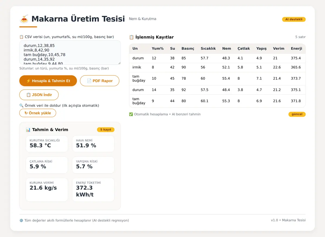Click the textarea resize handle corner
This screenshot has height=237, width=325.
[119, 63]
